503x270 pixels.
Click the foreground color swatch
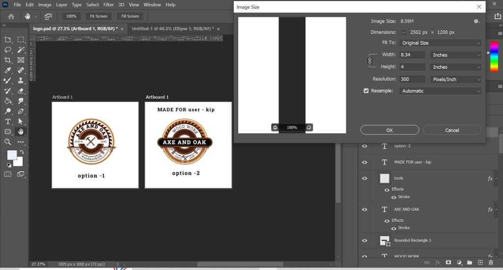[12, 155]
